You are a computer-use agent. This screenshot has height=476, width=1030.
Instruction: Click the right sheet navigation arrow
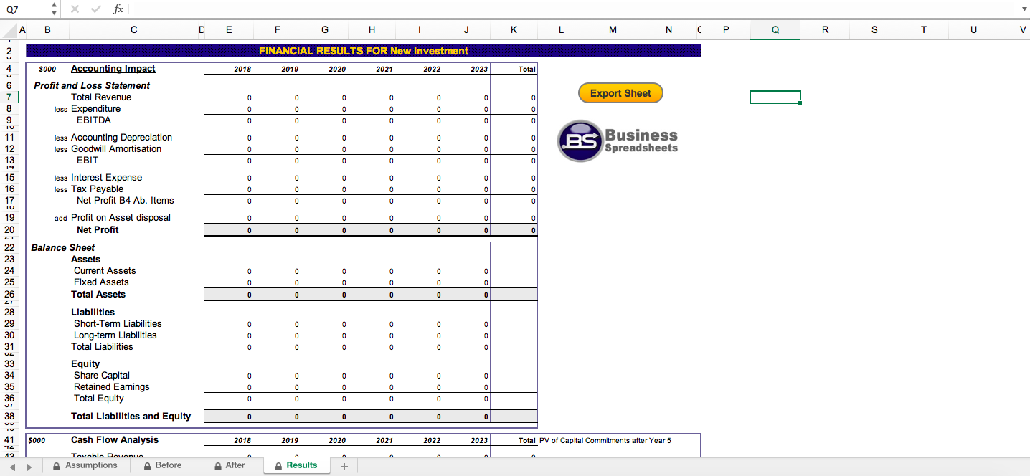(x=29, y=465)
